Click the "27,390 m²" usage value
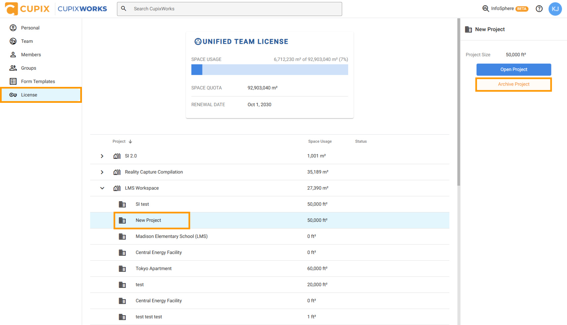The image size is (567, 325). pyautogui.click(x=318, y=188)
